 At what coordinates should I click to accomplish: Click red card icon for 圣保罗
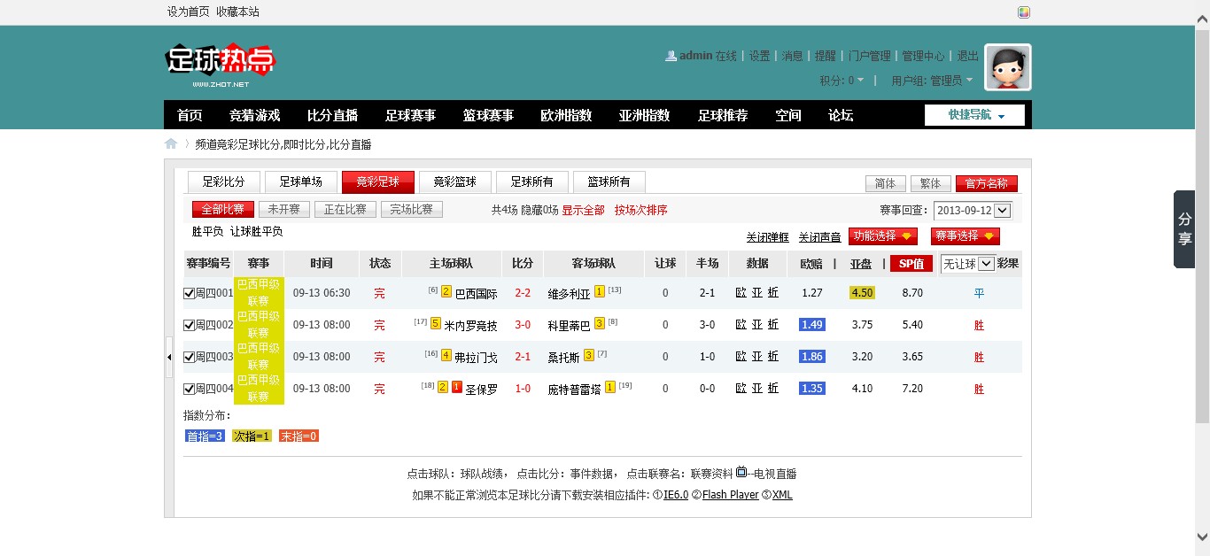(x=457, y=387)
